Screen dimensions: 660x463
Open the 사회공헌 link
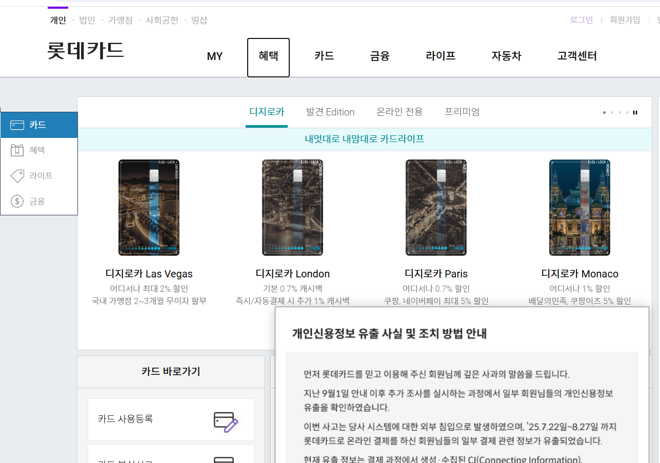pyautogui.click(x=162, y=20)
